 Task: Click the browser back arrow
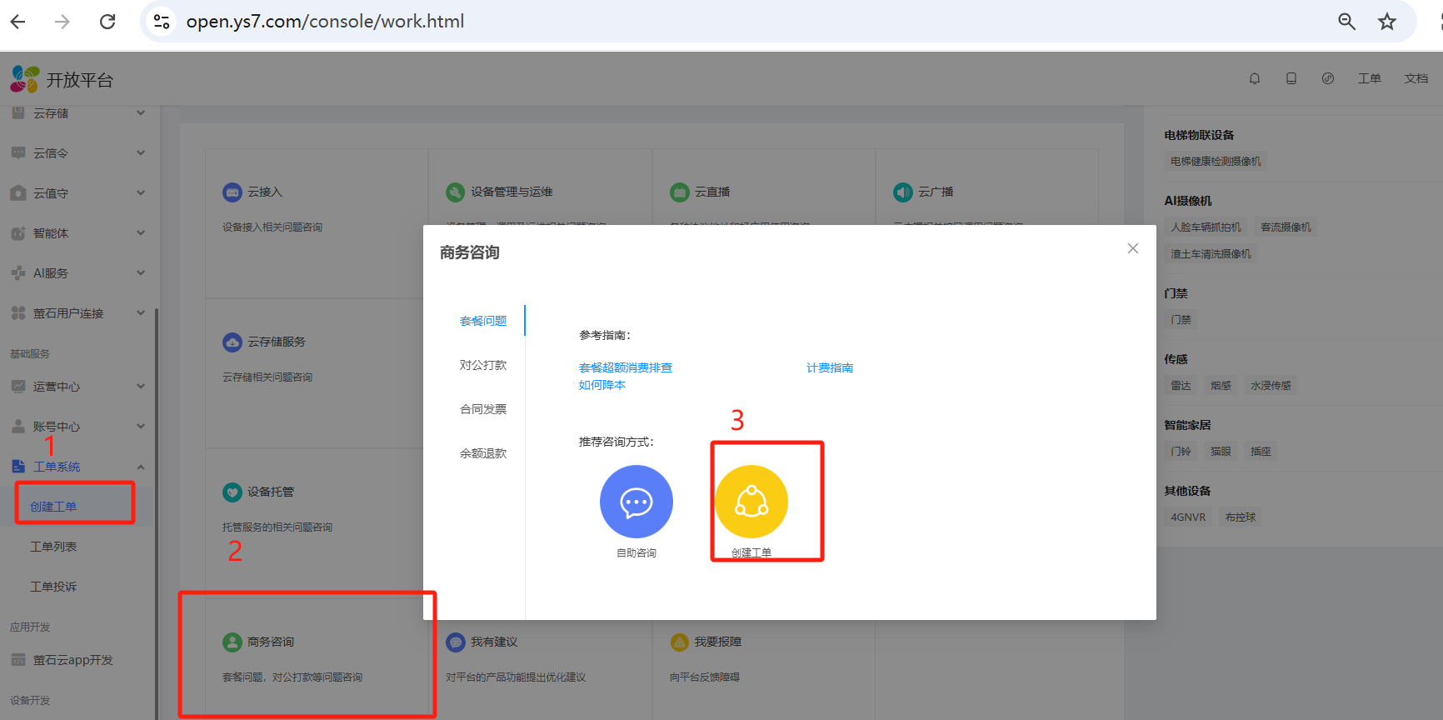pos(18,22)
